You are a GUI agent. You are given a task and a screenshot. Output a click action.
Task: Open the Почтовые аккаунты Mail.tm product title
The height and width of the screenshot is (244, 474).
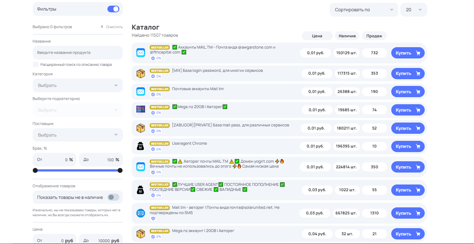pos(198,89)
